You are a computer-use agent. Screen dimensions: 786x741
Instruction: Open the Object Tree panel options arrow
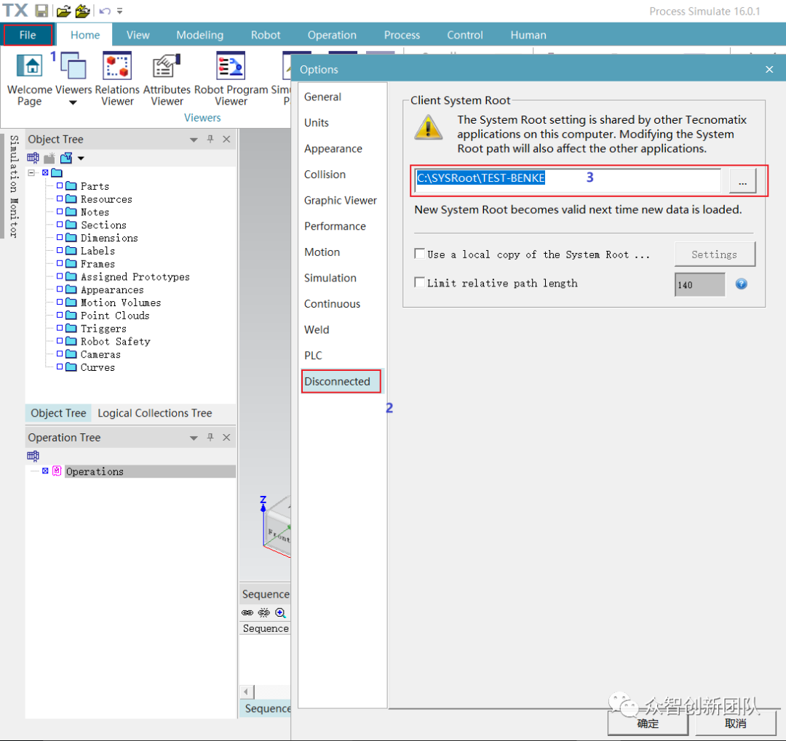(x=194, y=140)
